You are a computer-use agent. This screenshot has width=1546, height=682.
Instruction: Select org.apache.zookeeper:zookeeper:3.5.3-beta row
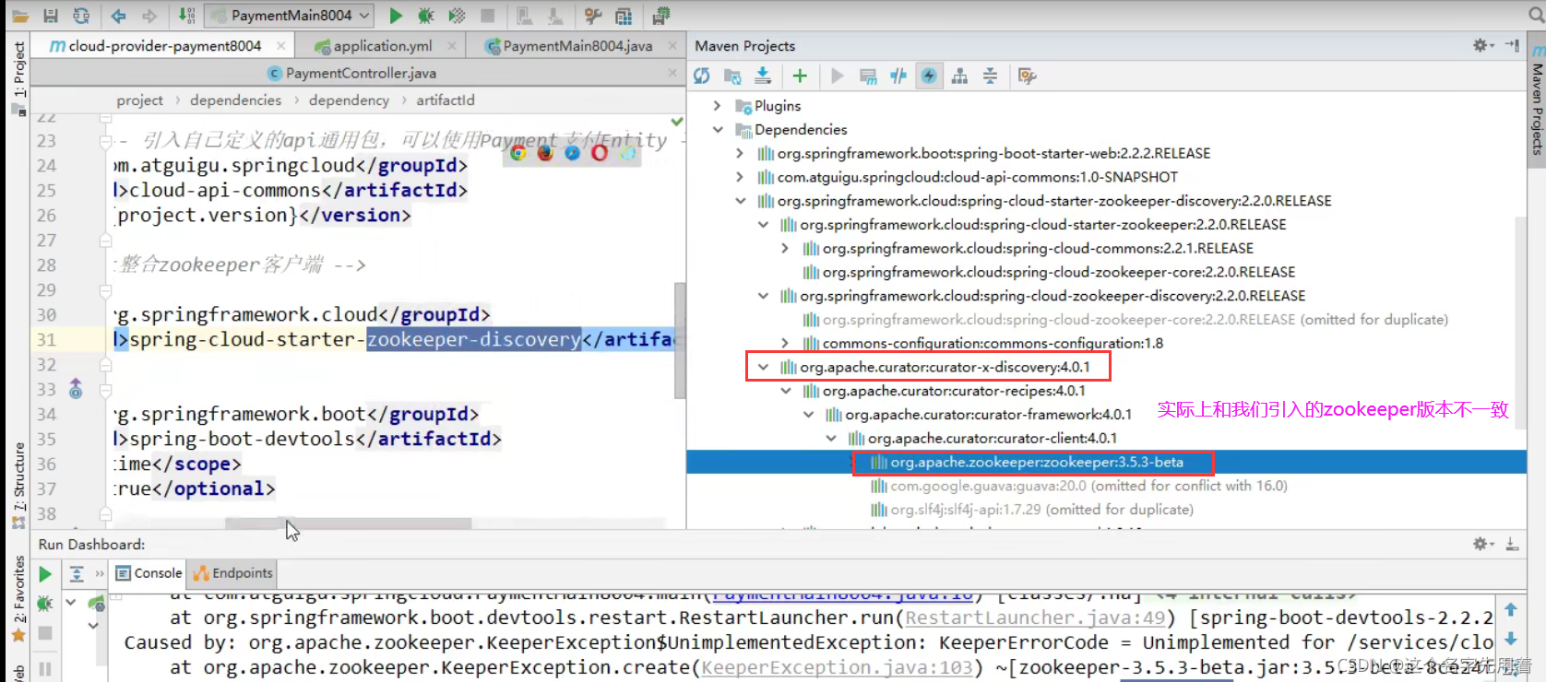1106,462
